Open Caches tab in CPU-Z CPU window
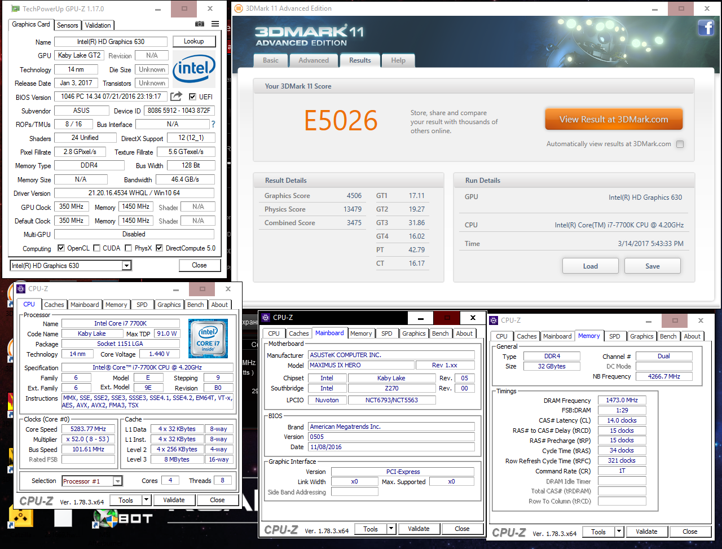The width and height of the screenshot is (722, 549). point(54,305)
